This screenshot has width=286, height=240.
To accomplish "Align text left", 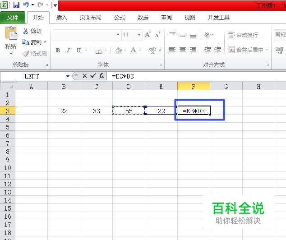I will click(x=172, y=50).
